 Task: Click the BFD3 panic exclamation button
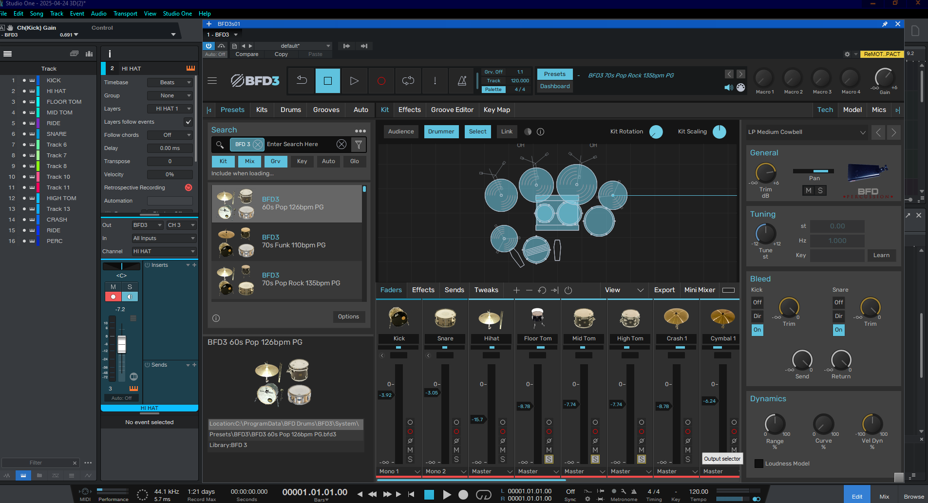coord(435,81)
